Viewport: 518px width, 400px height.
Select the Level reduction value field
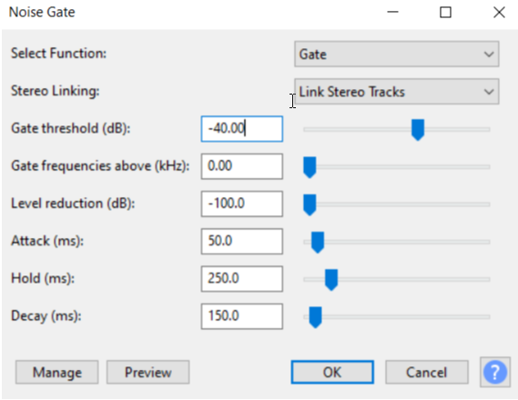tap(242, 204)
